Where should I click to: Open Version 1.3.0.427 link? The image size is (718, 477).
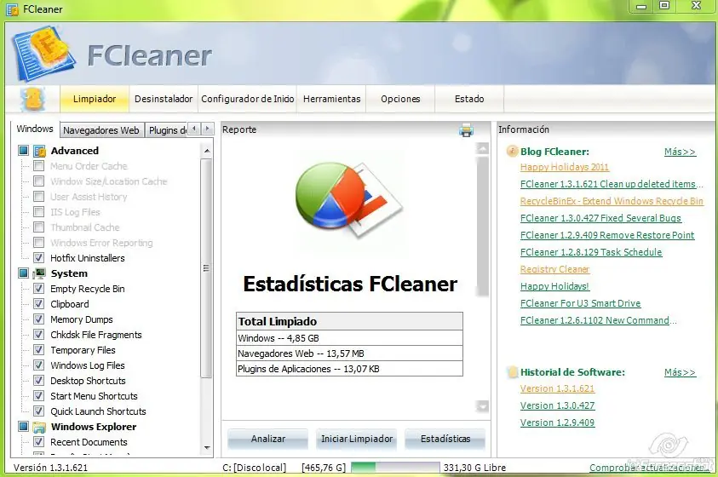coord(557,405)
